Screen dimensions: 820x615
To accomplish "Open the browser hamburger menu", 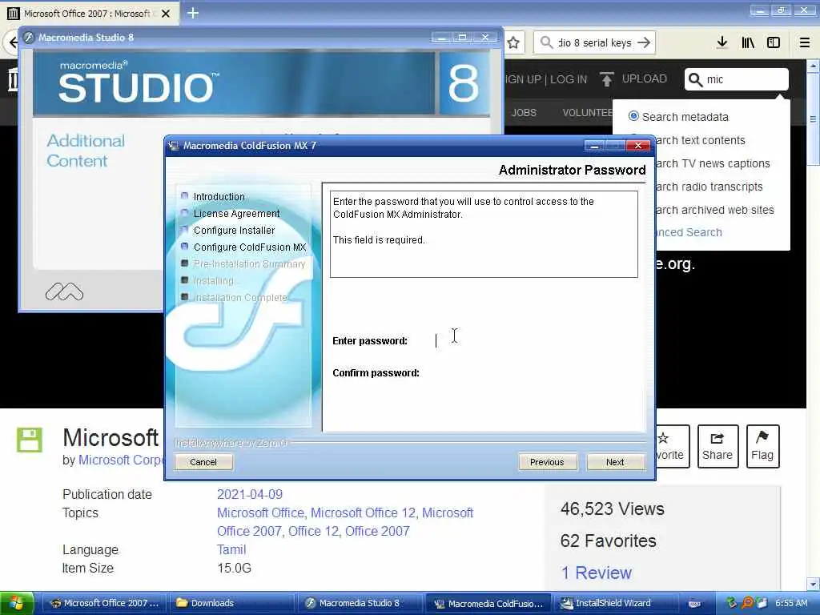I will (805, 42).
